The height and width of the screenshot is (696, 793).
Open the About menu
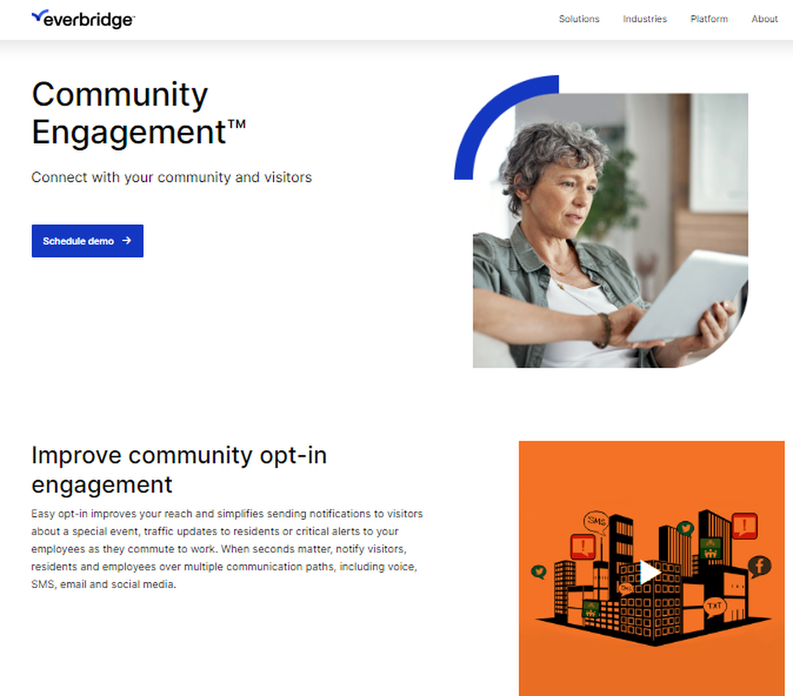(764, 19)
